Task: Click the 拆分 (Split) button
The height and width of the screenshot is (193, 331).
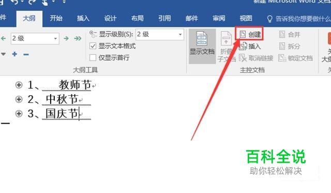Action: [x=290, y=46]
